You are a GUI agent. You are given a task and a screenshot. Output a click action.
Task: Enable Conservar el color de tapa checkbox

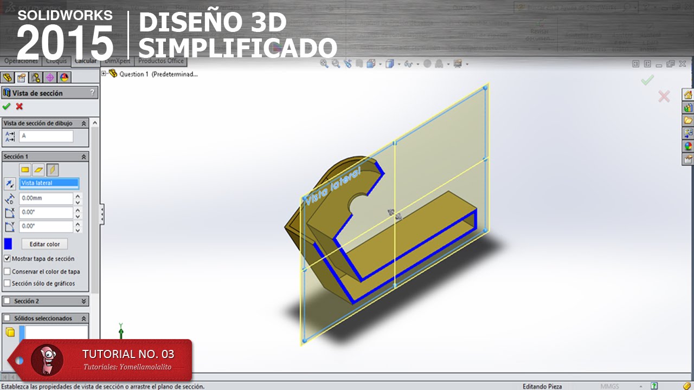(x=7, y=271)
